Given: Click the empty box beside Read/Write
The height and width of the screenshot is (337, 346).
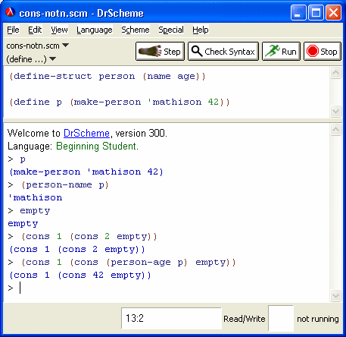Looking at the screenshot, I should [281, 318].
